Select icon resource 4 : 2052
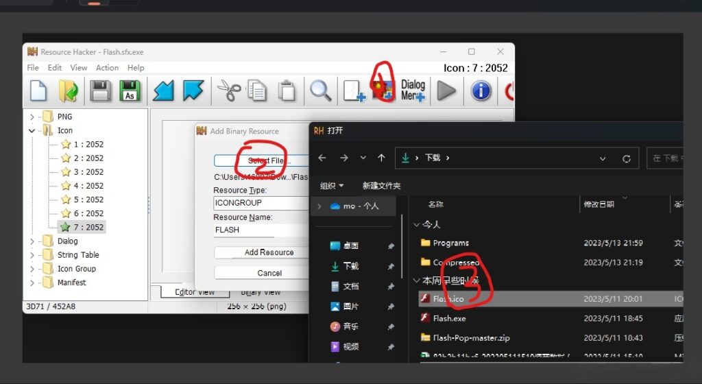 click(x=82, y=186)
